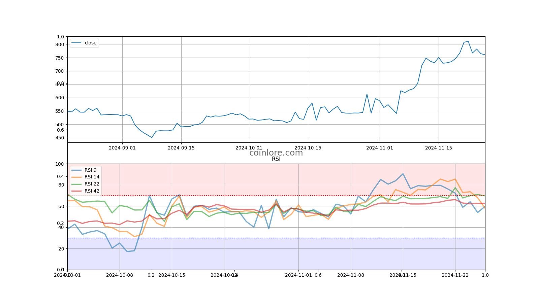
Task: Click the RSI chart title
Action: [276, 159]
